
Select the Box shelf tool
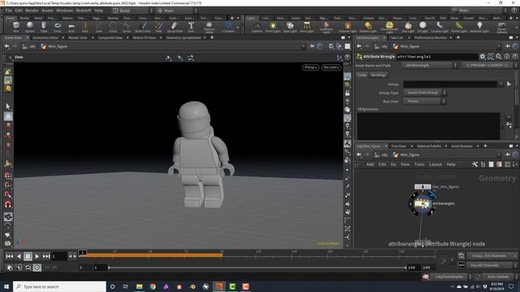click(x=16, y=27)
